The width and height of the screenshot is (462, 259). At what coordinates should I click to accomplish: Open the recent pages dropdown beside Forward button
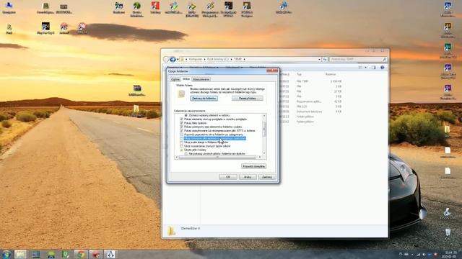(x=178, y=59)
